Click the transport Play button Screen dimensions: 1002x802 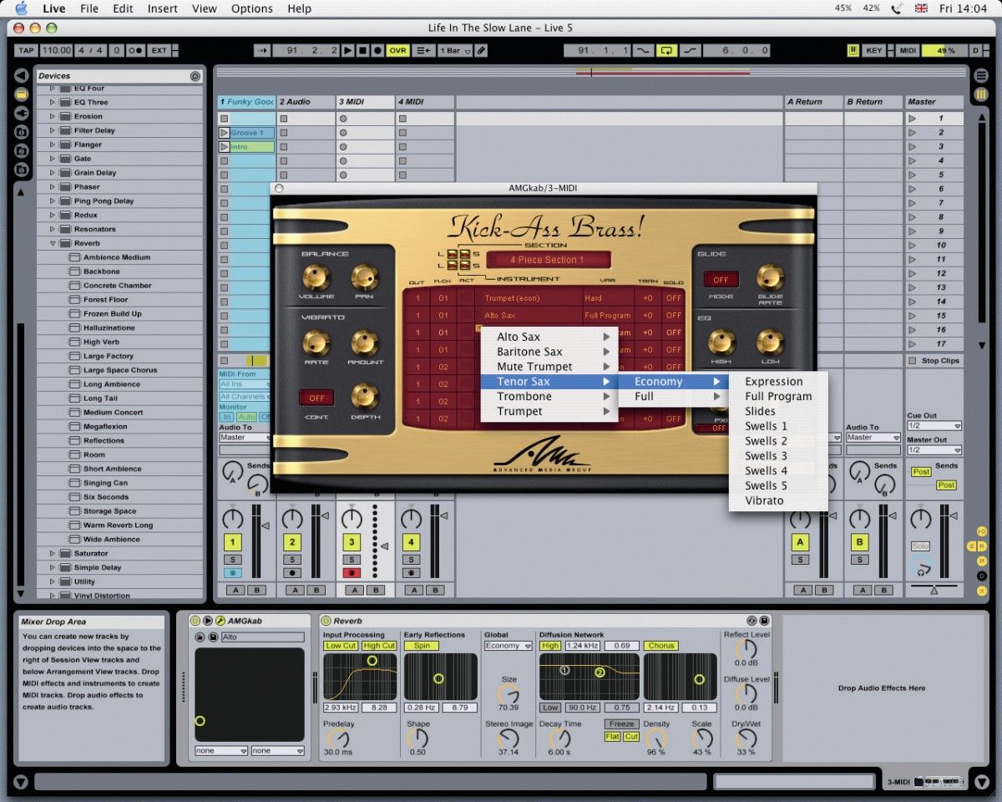tap(349, 51)
